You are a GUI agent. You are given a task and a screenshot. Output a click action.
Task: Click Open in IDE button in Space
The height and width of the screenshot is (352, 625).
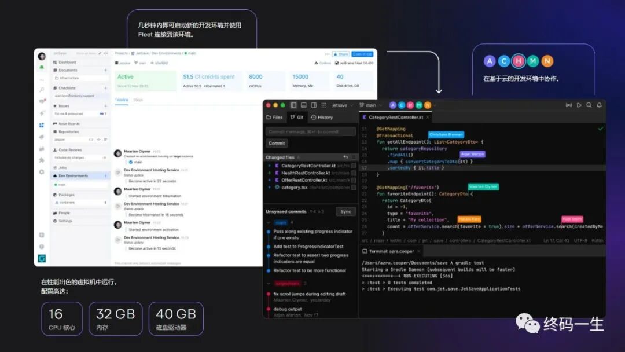[362, 54]
